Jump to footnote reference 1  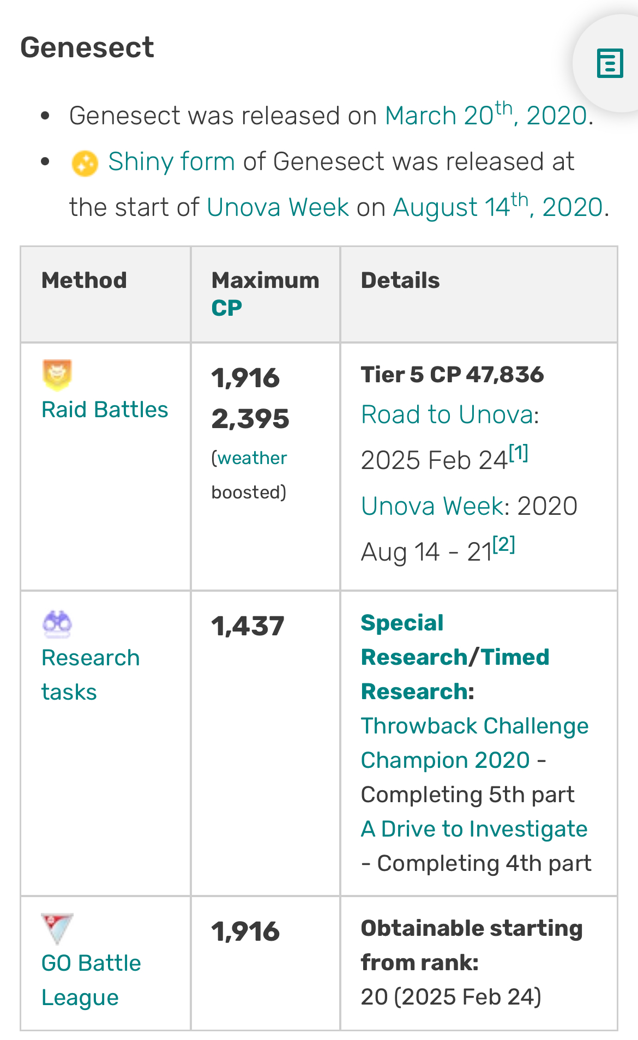click(x=519, y=453)
